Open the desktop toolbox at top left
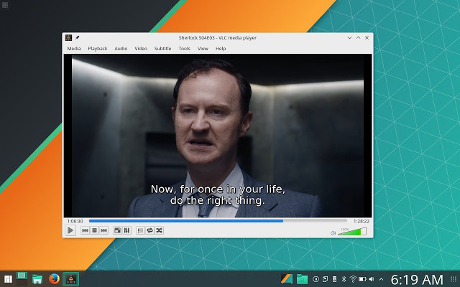The image size is (460, 287). click(5, 5)
